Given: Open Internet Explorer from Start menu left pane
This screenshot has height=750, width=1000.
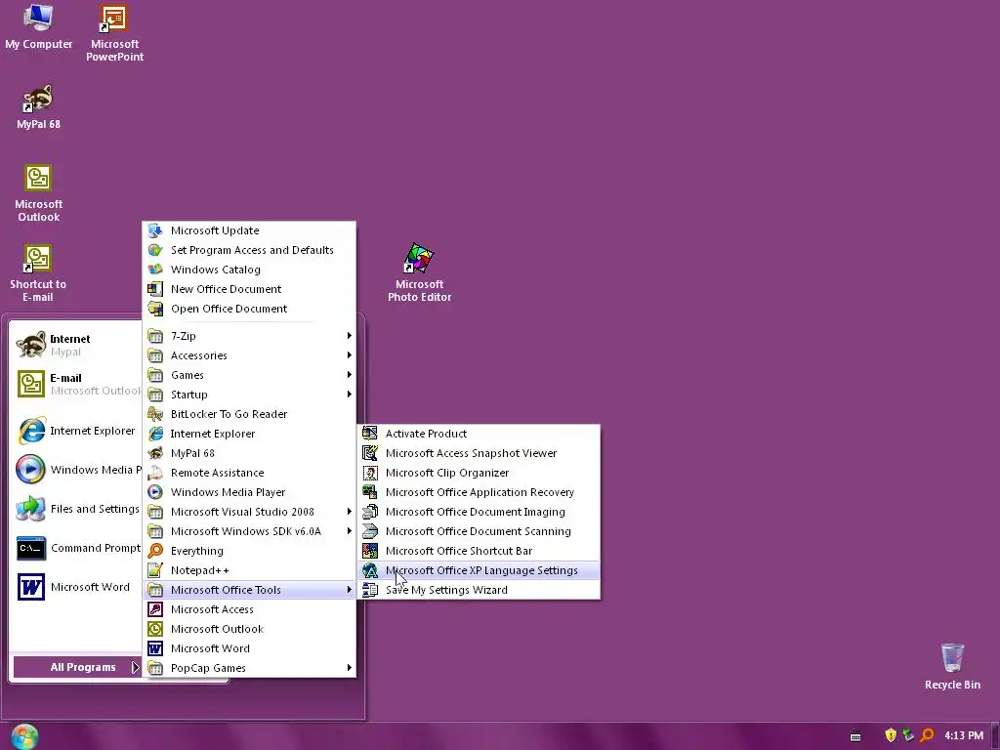Looking at the screenshot, I should (76, 431).
